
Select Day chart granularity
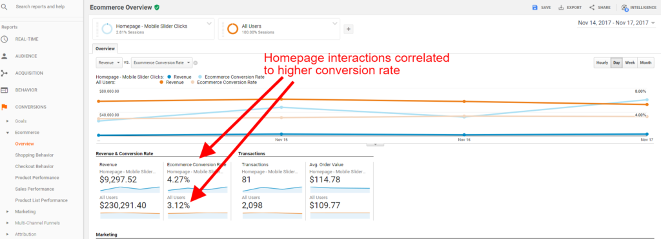(616, 62)
